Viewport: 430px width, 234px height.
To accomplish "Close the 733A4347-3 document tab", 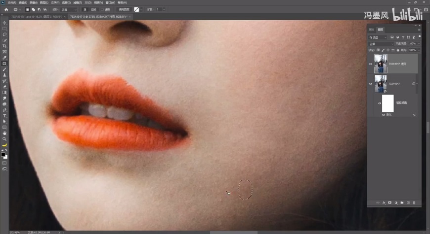I will coord(129,17).
